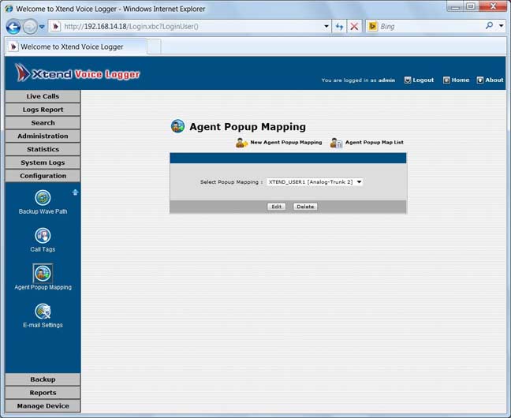Screen dimensions: 511x418
Task: Open E-mail Settings icon
Action: point(43,311)
